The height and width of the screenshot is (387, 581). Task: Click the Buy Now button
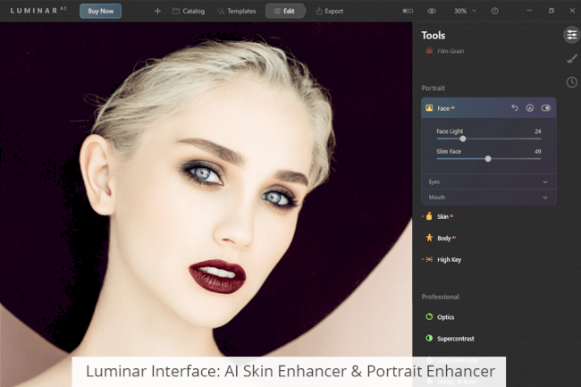(x=100, y=11)
